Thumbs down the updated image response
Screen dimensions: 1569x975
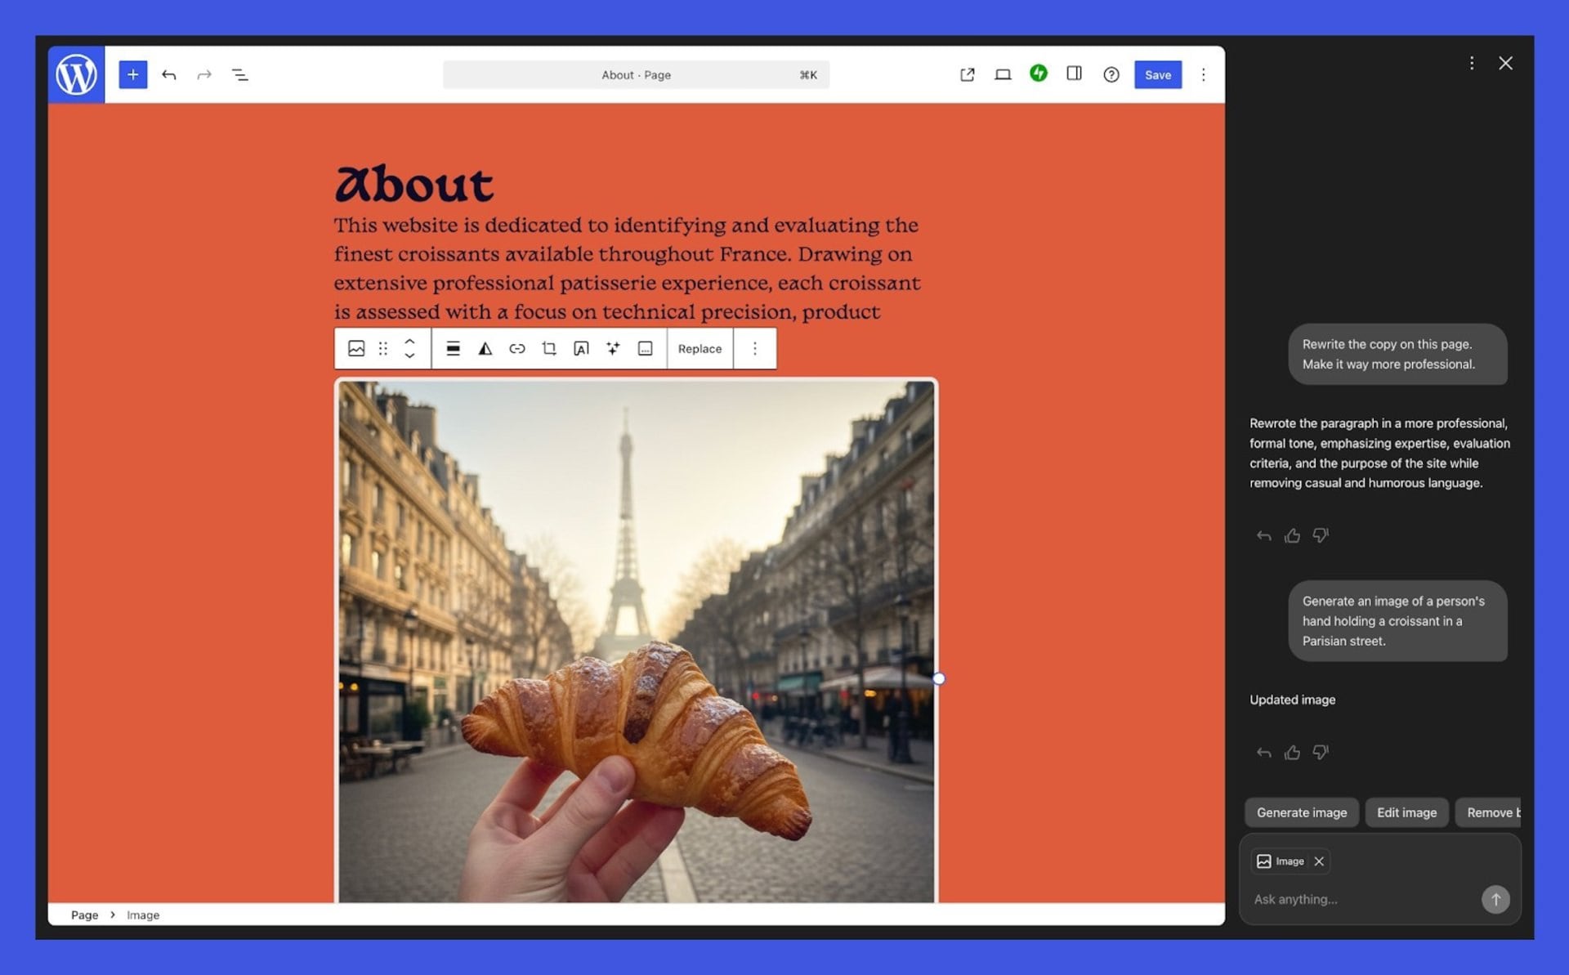tap(1321, 752)
